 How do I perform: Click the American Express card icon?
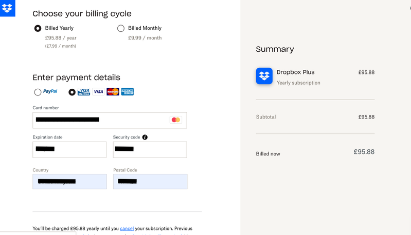[x=127, y=92]
